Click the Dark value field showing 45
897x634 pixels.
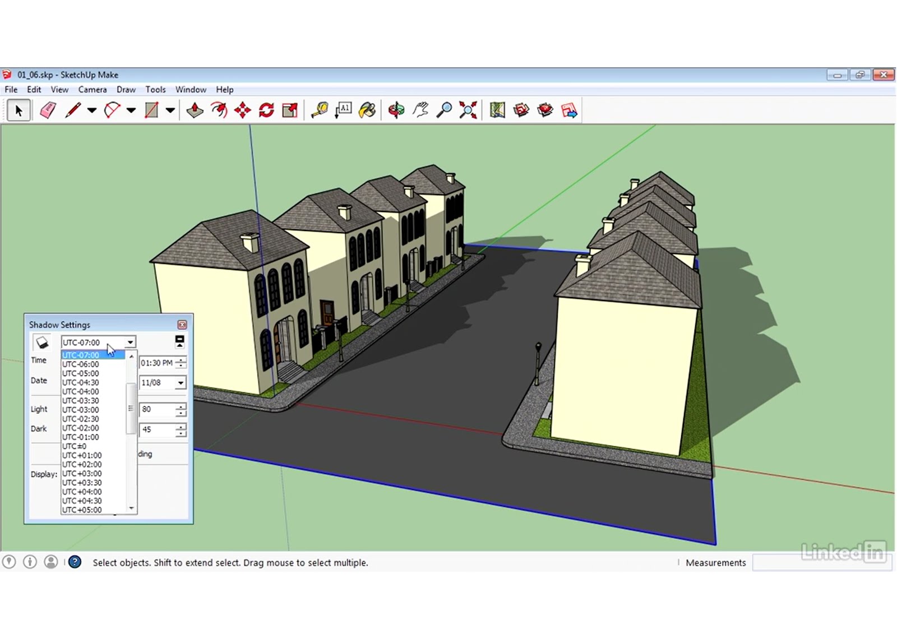pyautogui.click(x=157, y=429)
